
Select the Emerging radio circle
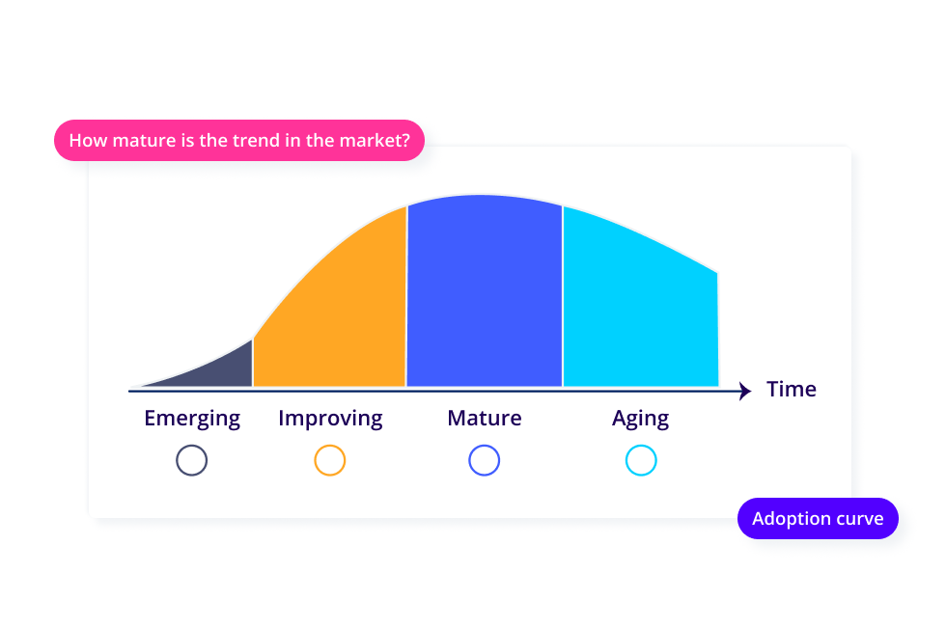192,461
